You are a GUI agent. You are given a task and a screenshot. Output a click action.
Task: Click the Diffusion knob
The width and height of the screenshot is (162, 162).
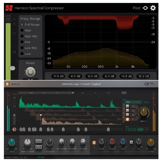point(72,142)
